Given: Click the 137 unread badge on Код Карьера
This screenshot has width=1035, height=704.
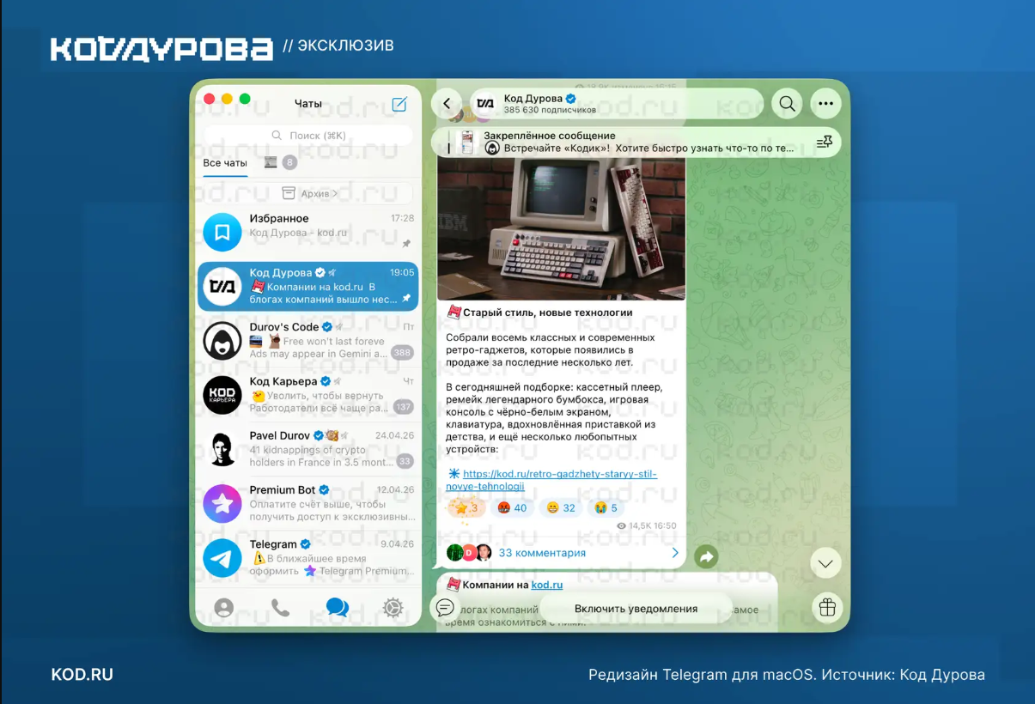Looking at the screenshot, I should (x=403, y=407).
